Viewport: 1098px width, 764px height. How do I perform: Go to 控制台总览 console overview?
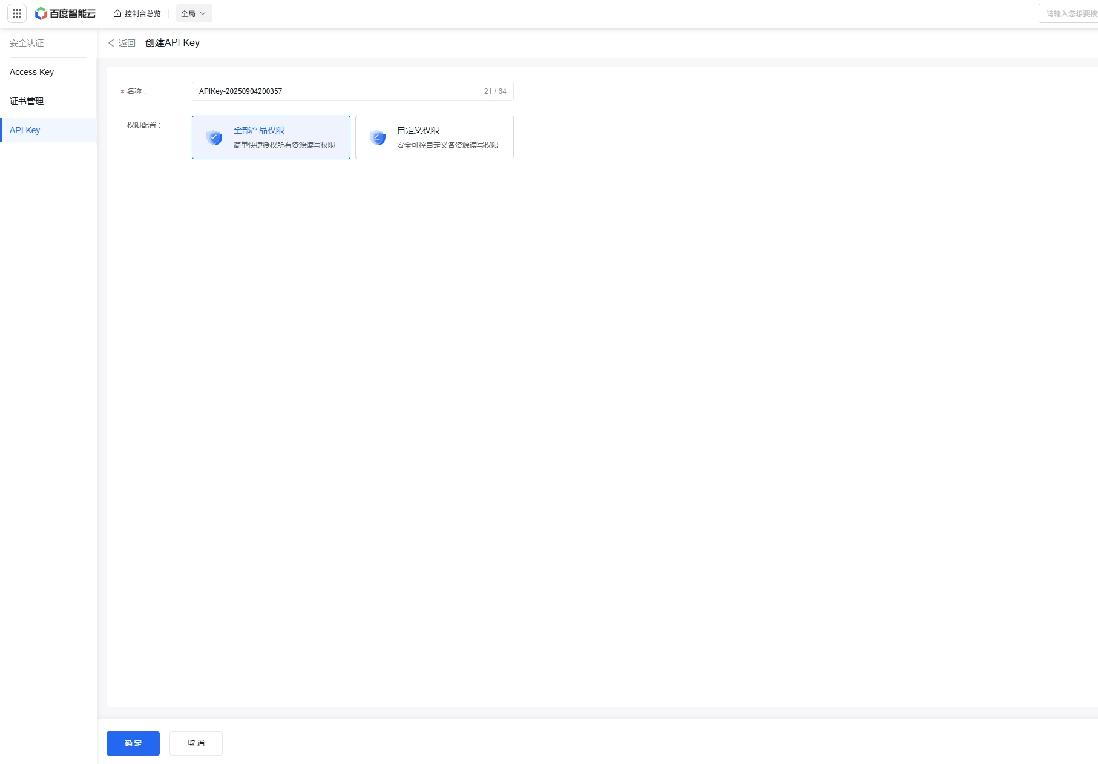[137, 13]
